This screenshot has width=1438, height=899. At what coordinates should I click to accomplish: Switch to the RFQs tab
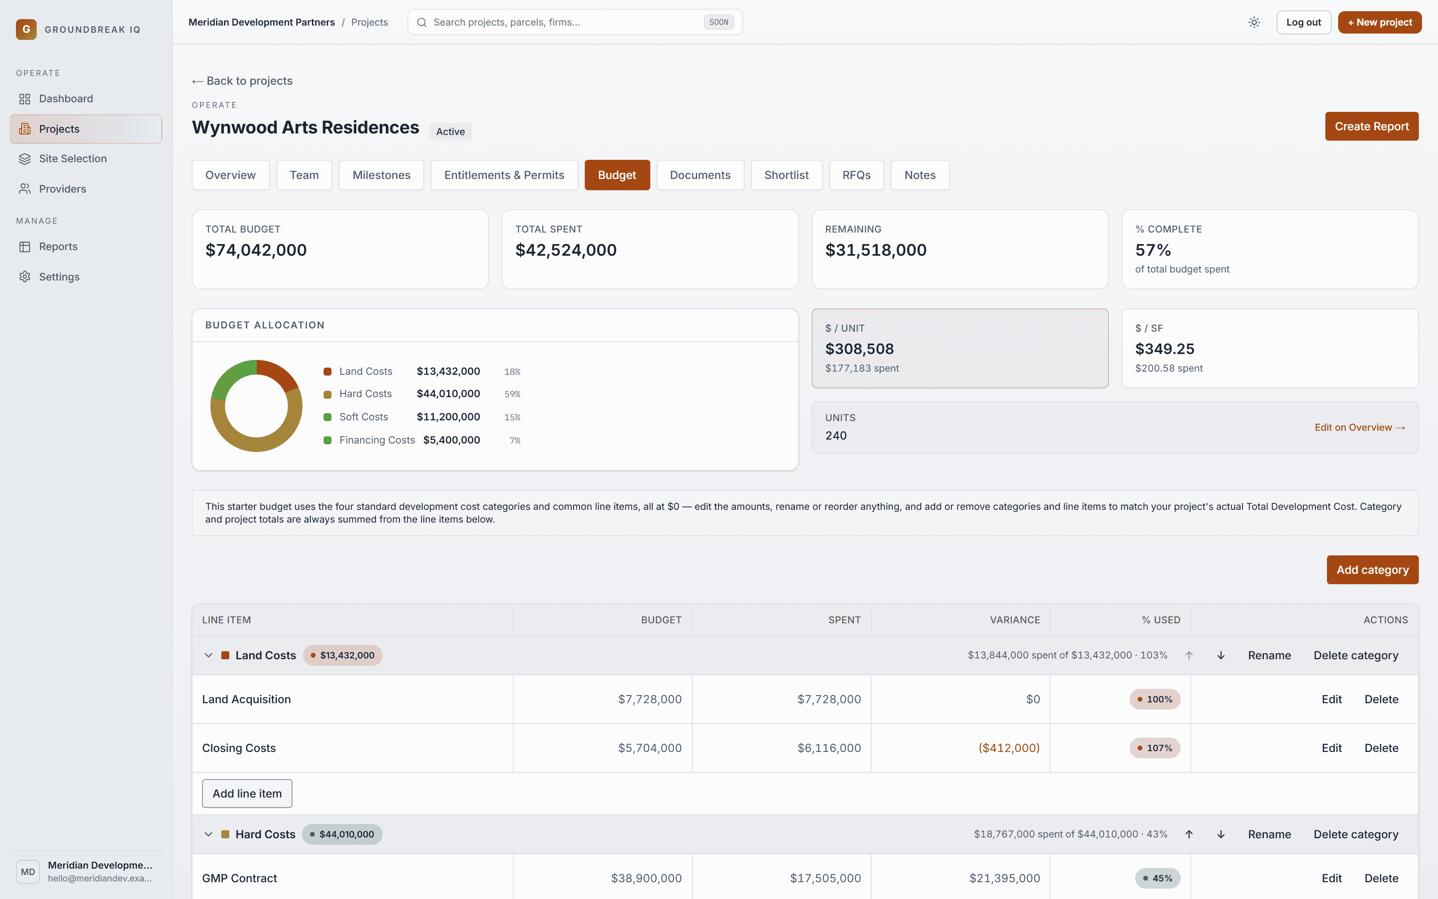pos(856,175)
